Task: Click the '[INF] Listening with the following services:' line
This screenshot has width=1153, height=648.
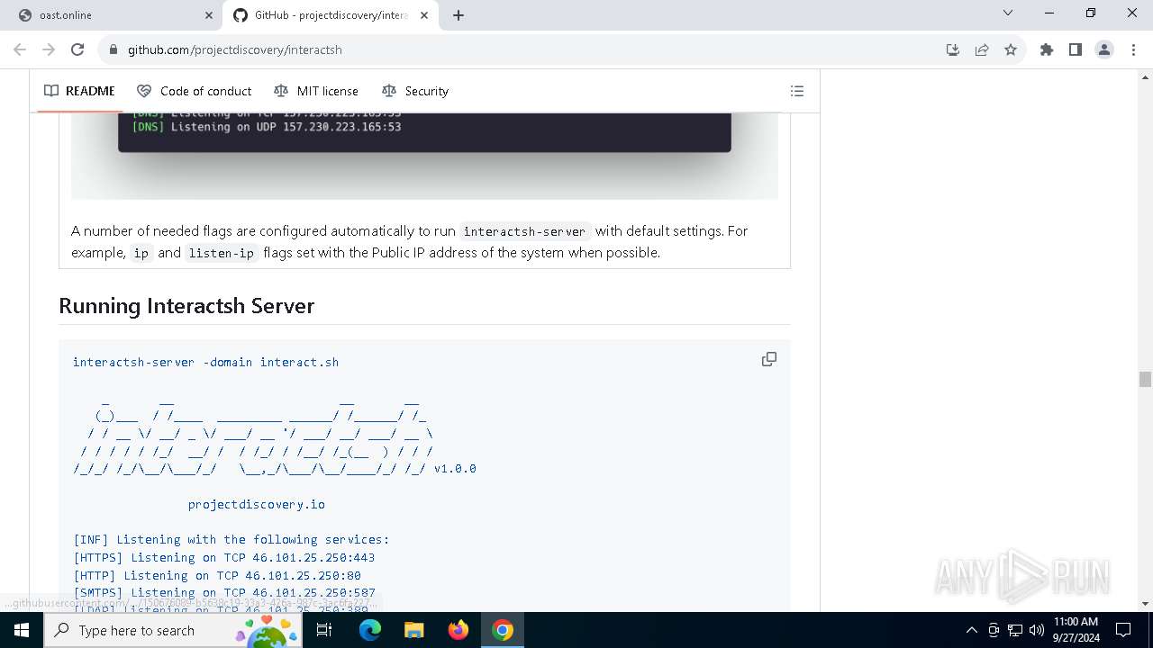Action: [232, 540]
